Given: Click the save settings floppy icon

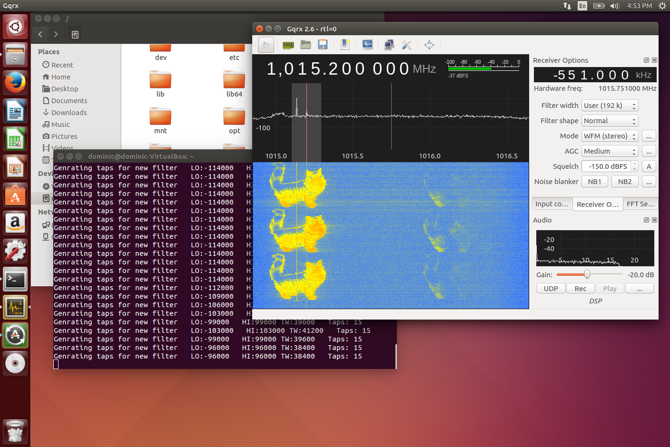Looking at the screenshot, I should pyautogui.click(x=323, y=45).
